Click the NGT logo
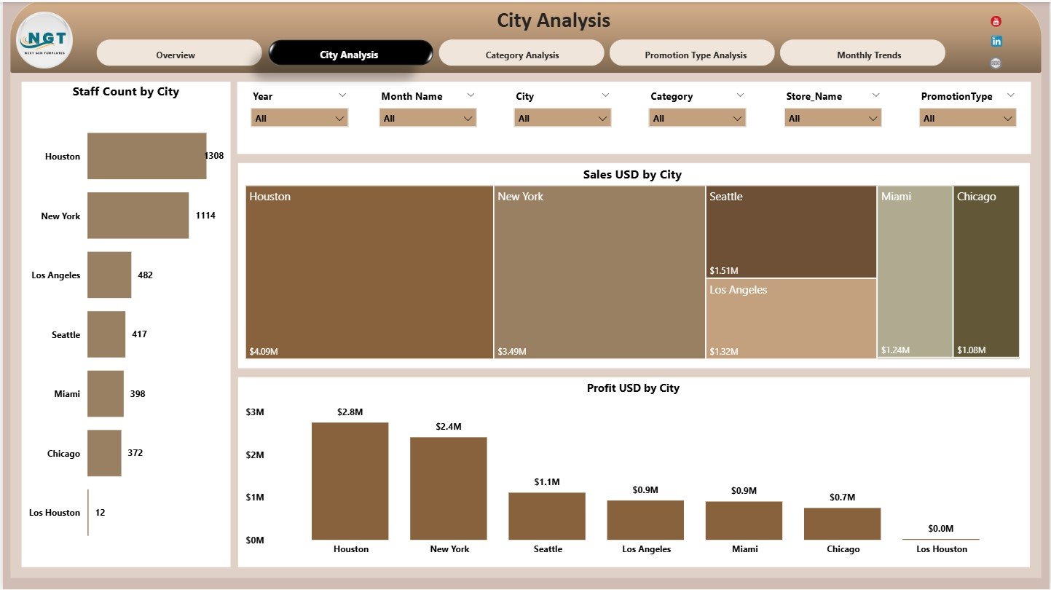Screen dimensions: 1051x590 click(44, 40)
